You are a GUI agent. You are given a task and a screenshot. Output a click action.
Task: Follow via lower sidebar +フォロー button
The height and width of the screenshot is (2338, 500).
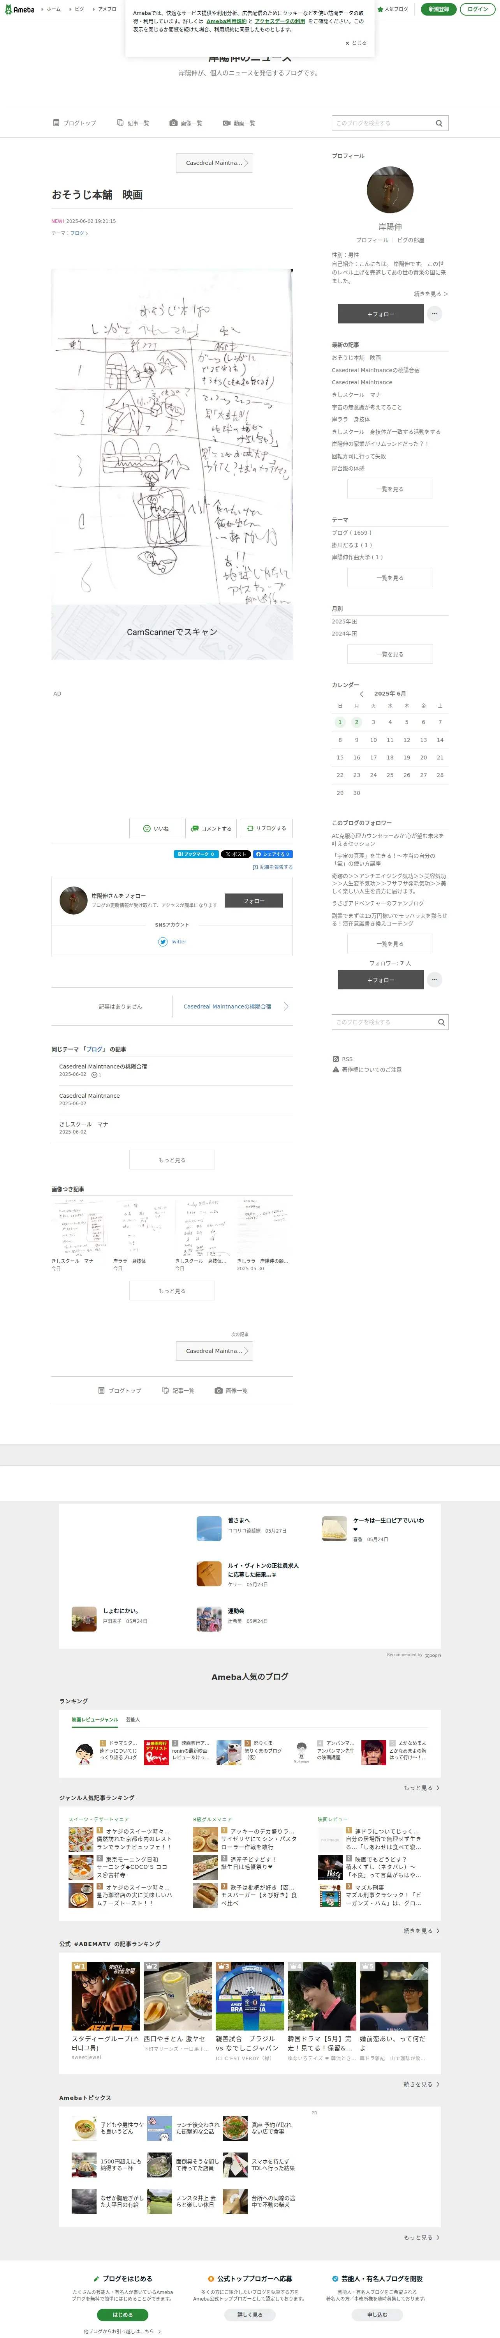(x=381, y=980)
